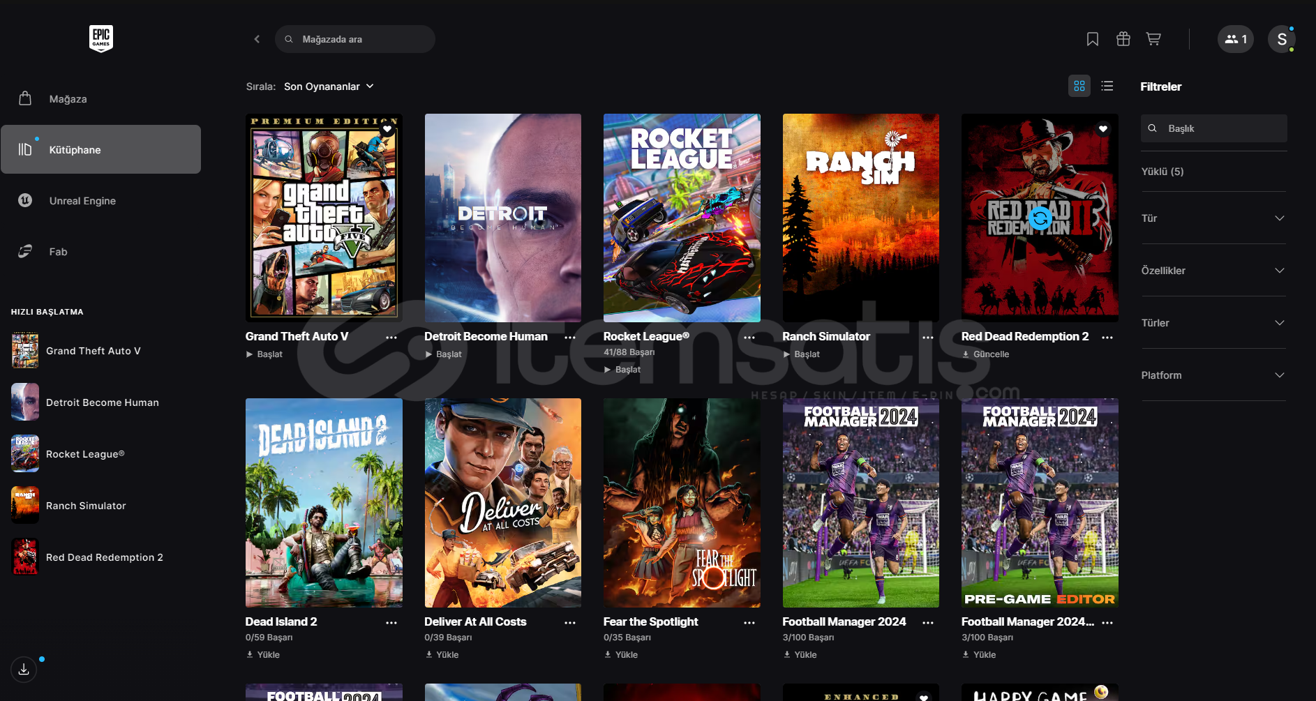1316x701 pixels.
Task: Open more options for Fear the Spotlight
Action: 749,623
